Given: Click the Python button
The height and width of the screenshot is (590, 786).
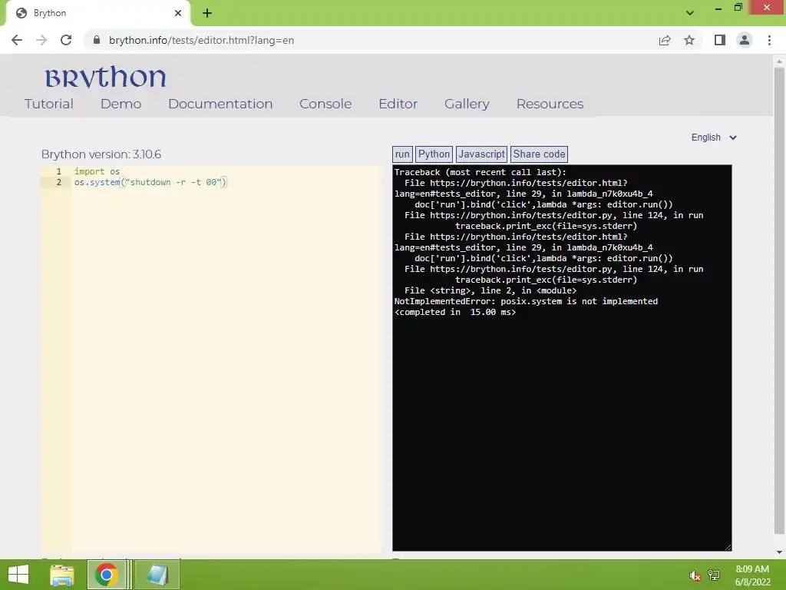Looking at the screenshot, I should [x=434, y=154].
